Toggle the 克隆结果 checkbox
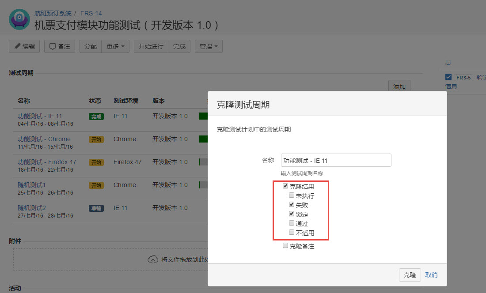The width and height of the screenshot is (486, 293). [x=285, y=186]
